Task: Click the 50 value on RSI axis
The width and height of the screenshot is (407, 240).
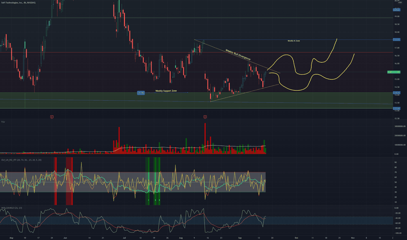Action: [396, 182]
